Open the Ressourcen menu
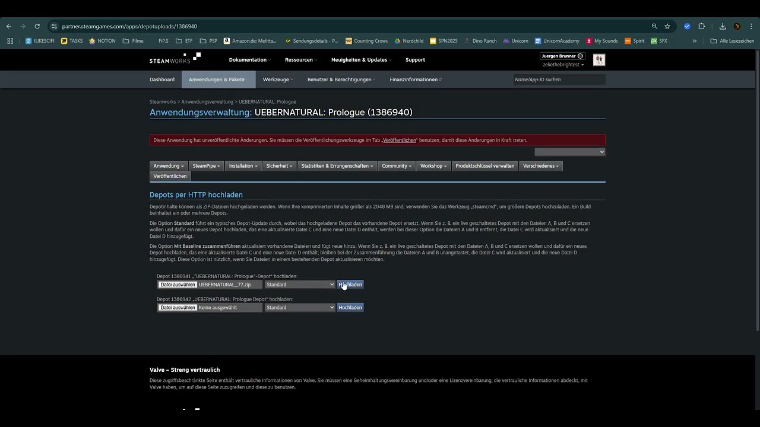The height and width of the screenshot is (427, 760). click(300, 60)
